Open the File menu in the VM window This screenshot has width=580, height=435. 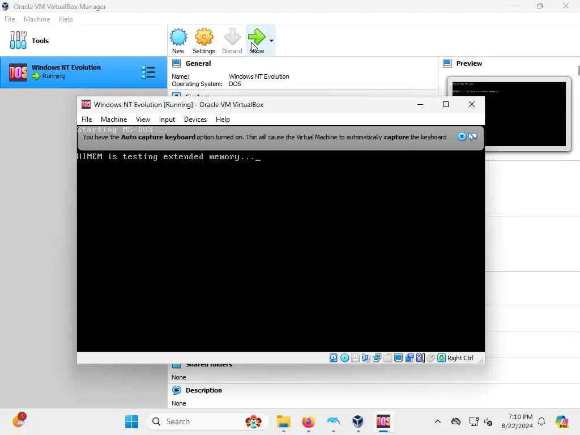pos(87,120)
